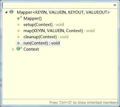Select the Mapper() constructor entry
This screenshot has width=120, height=107.
[33, 18]
